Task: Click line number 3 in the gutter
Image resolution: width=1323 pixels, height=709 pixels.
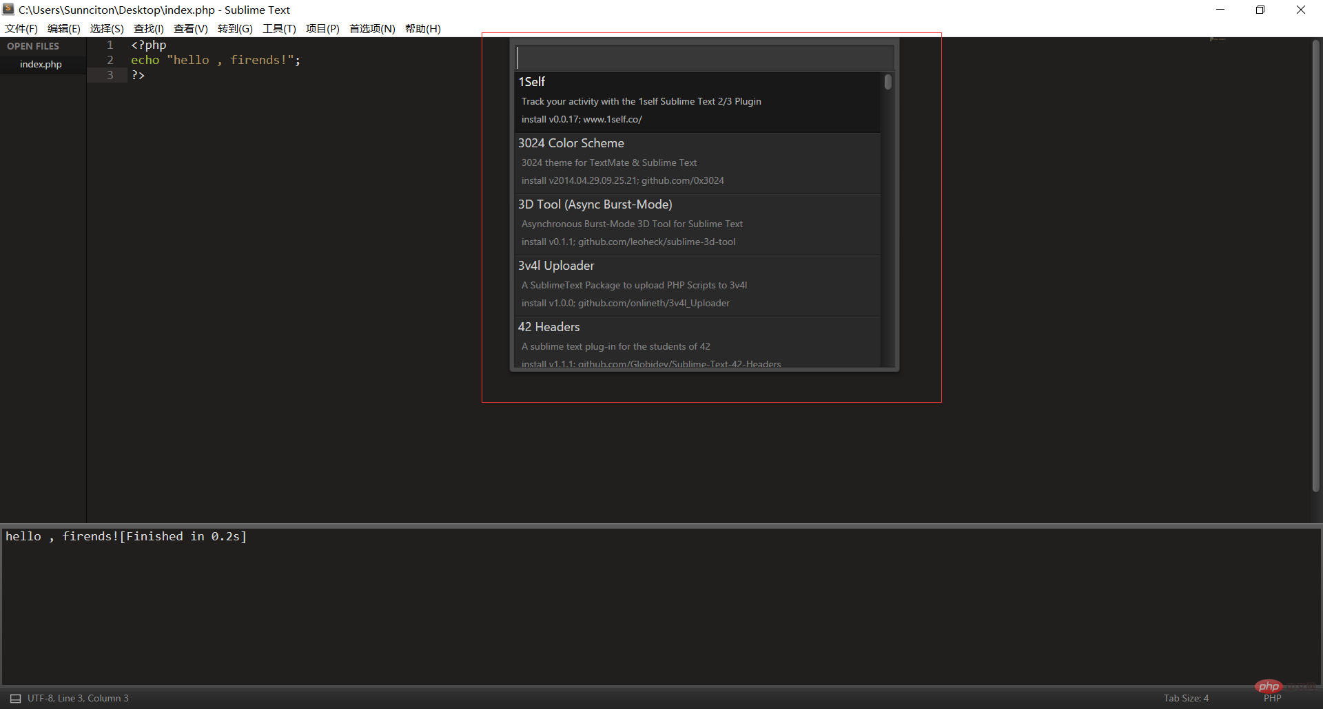Action: point(110,75)
